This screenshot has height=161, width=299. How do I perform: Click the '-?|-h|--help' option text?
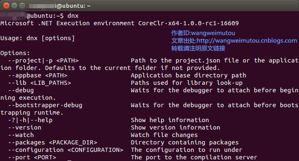tap(30, 120)
